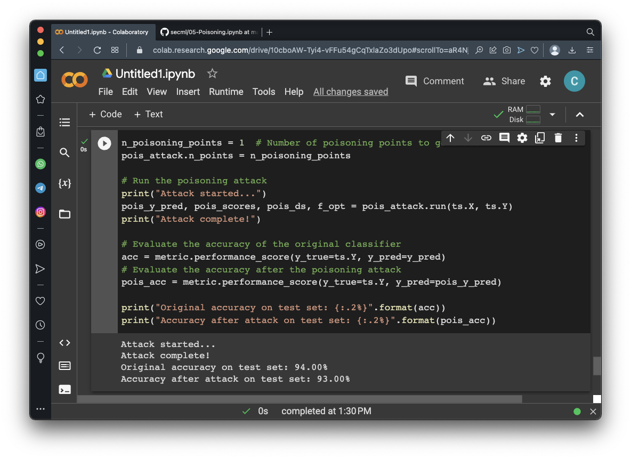The width and height of the screenshot is (631, 459).
Task: Delete the cell using trash icon
Action: coord(558,138)
